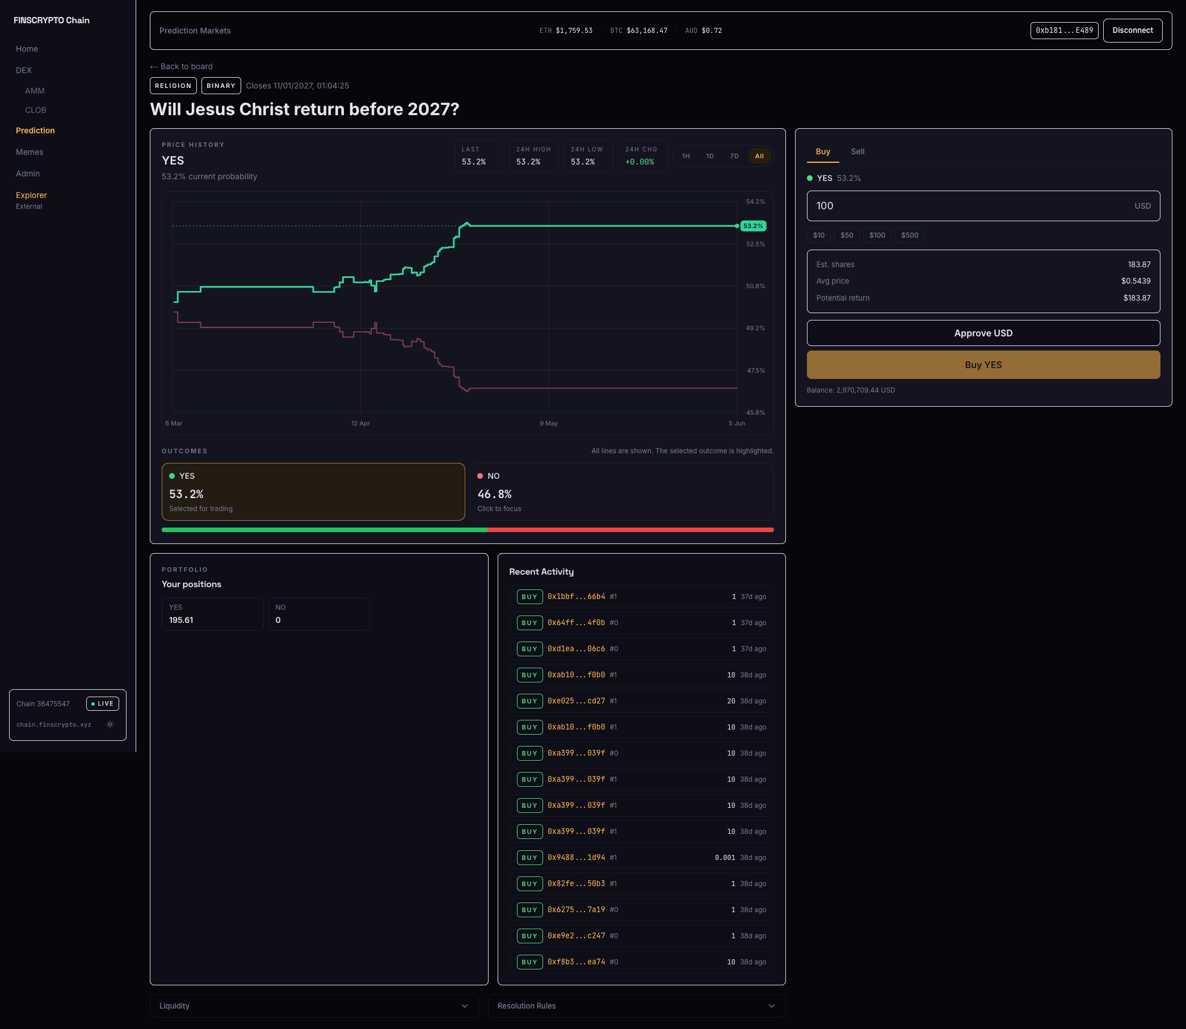
Task: Open DEX in sidebar
Action: pyautogui.click(x=23, y=71)
